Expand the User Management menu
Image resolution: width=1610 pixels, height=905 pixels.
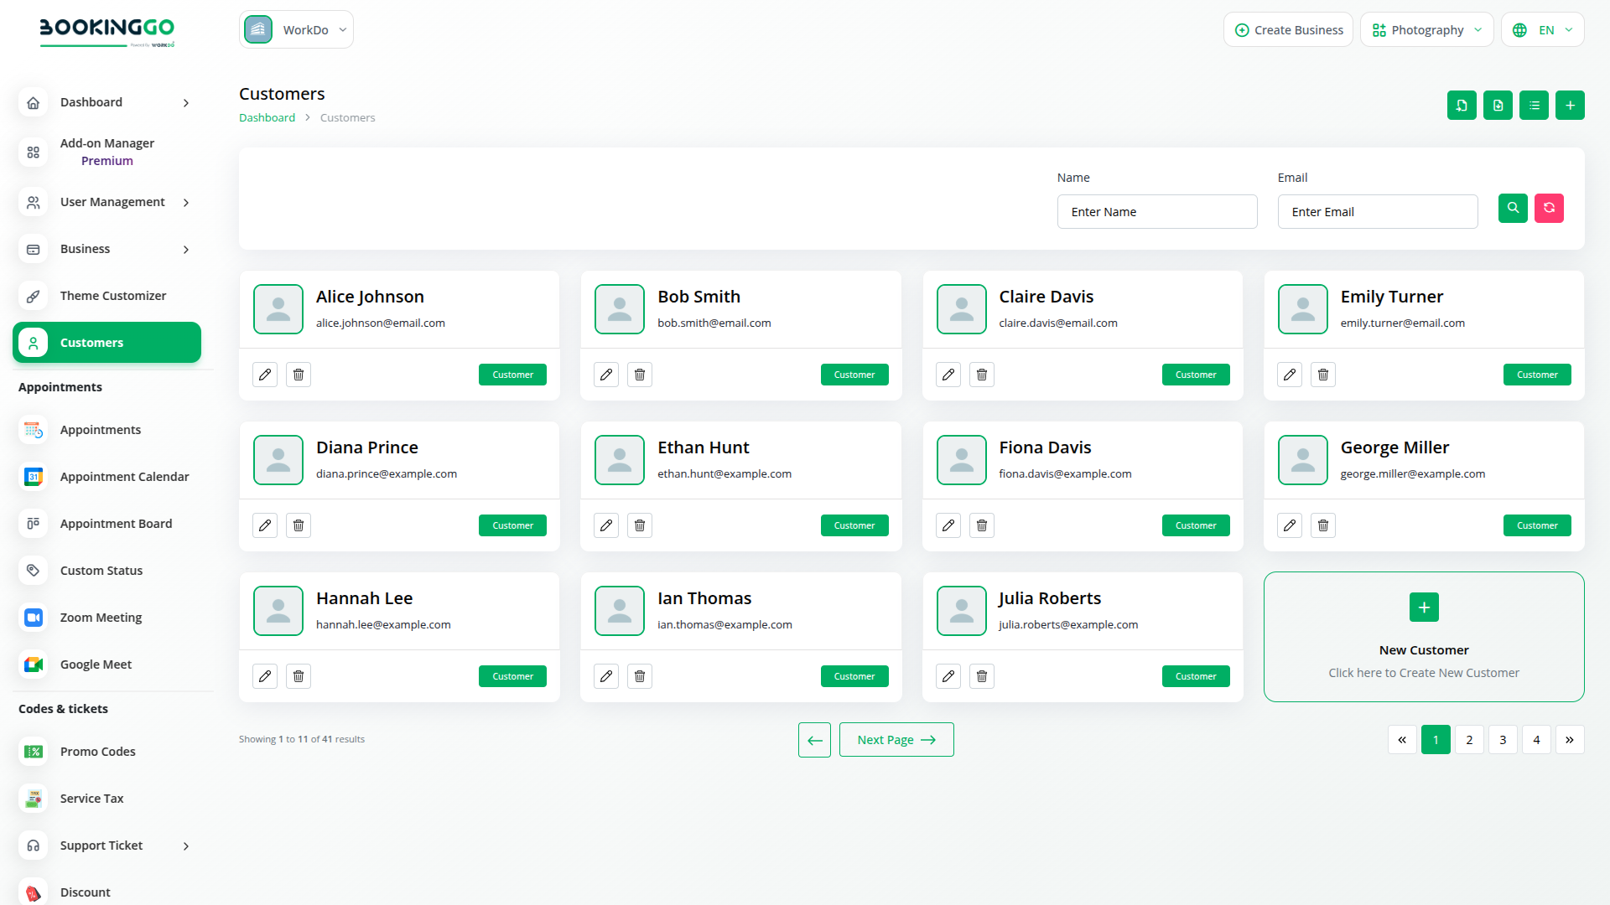(112, 202)
